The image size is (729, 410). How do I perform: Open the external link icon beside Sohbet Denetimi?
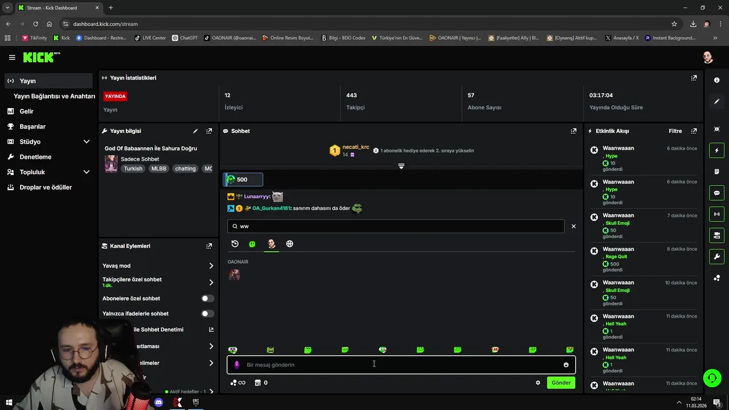[x=211, y=330]
